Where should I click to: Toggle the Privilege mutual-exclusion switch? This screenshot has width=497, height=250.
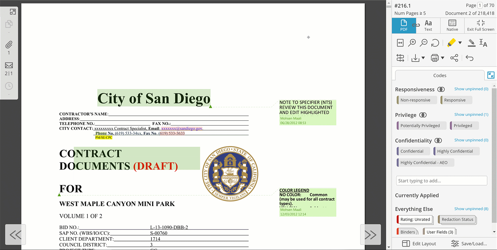click(x=423, y=115)
